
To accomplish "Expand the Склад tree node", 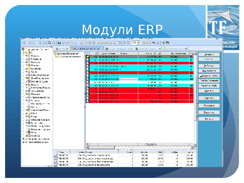I will tap(26, 72).
